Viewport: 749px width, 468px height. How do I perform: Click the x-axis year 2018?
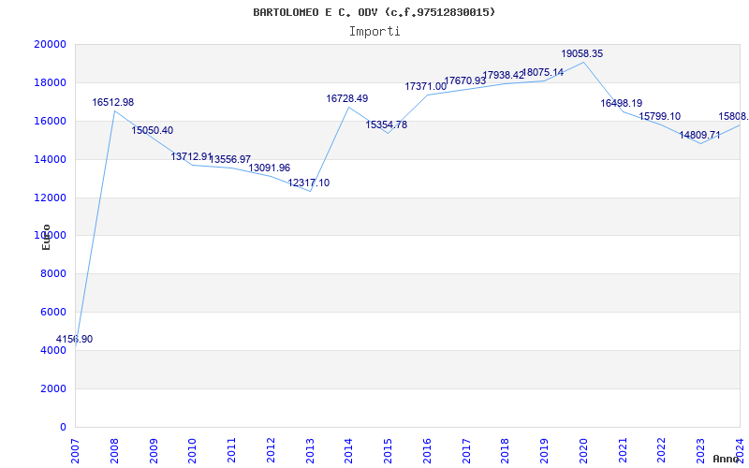point(505,451)
